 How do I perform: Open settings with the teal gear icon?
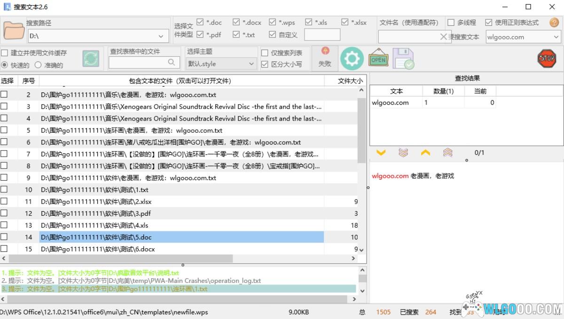click(x=352, y=59)
